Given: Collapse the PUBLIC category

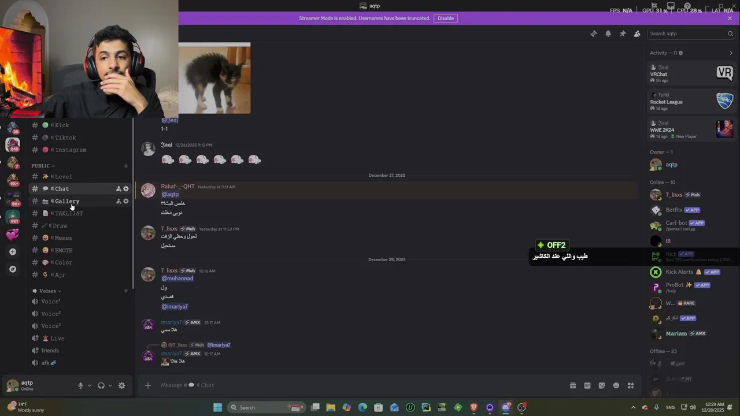Looking at the screenshot, I should pyautogui.click(x=43, y=166).
